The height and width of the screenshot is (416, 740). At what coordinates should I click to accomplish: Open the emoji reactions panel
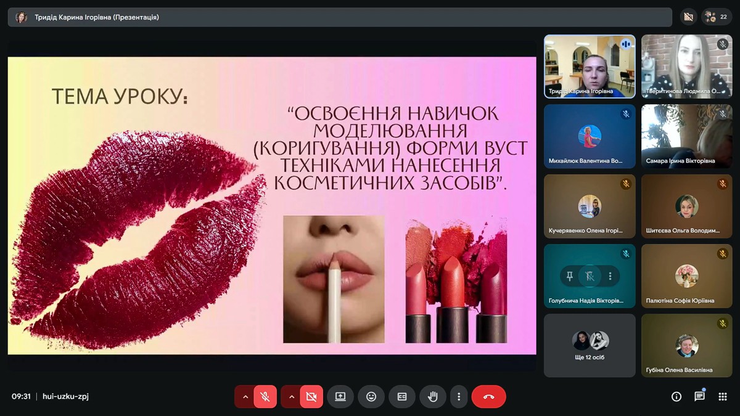[x=371, y=397]
